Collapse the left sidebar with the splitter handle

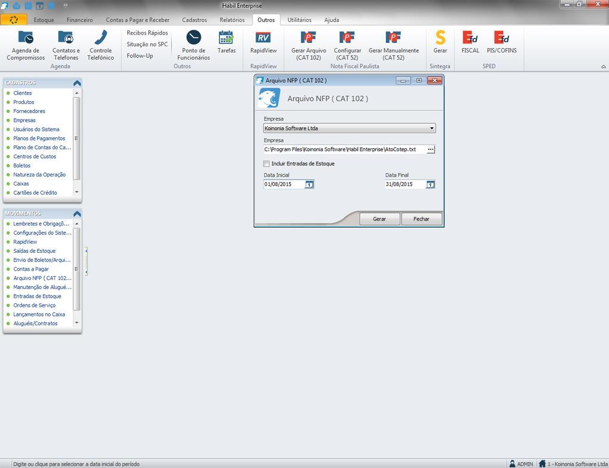tap(86, 262)
